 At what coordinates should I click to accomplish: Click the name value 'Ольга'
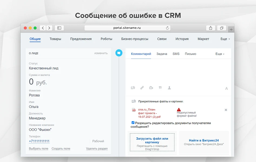click(x=34, y=107)
